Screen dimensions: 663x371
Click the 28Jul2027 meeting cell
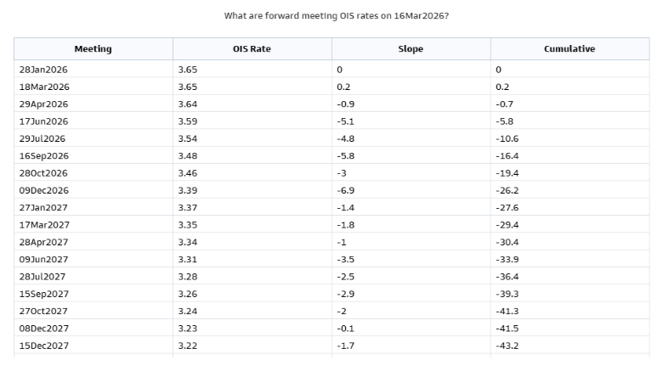[42, 276]
